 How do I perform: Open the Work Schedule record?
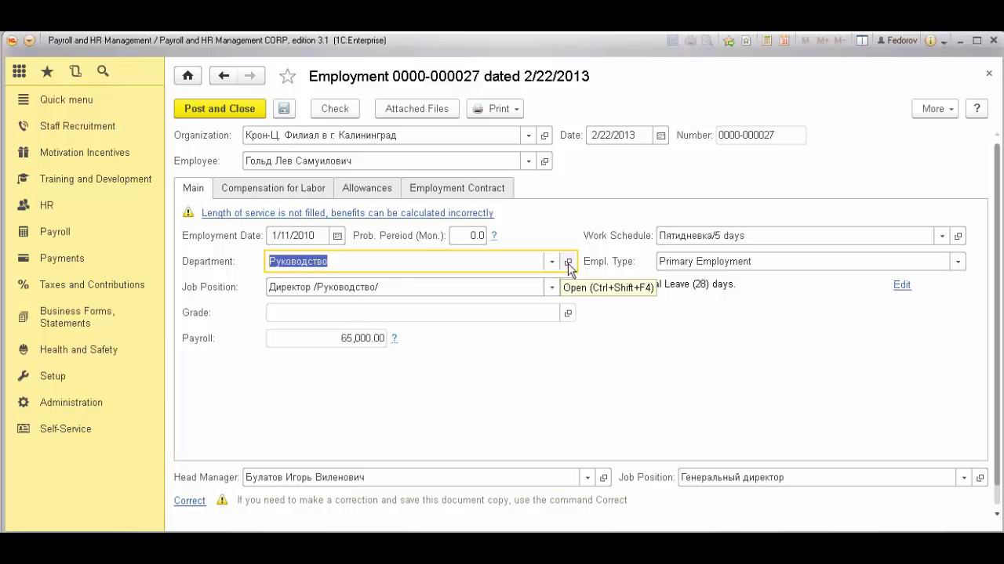[958, 236]
